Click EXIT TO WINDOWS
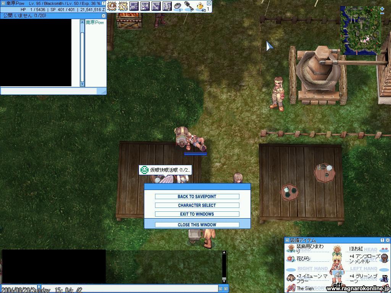This screenshot has height=293, width=391. tap(197, 214)
